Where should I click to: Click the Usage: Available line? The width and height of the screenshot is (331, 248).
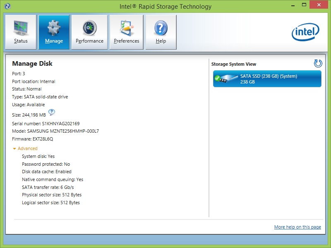[28, 105]
